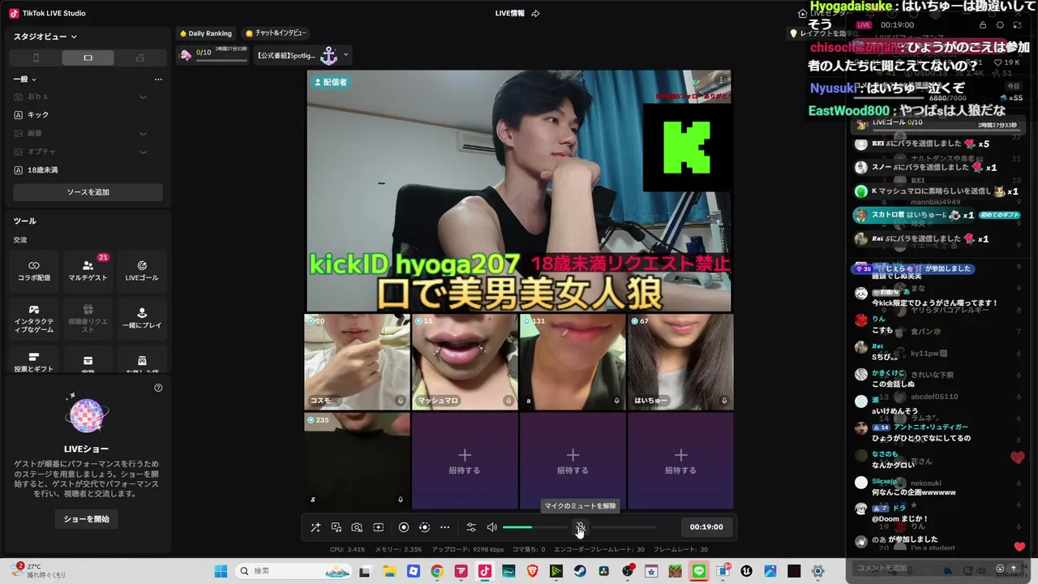Open Brave browser from taskbar

click(x=532, y=571)
